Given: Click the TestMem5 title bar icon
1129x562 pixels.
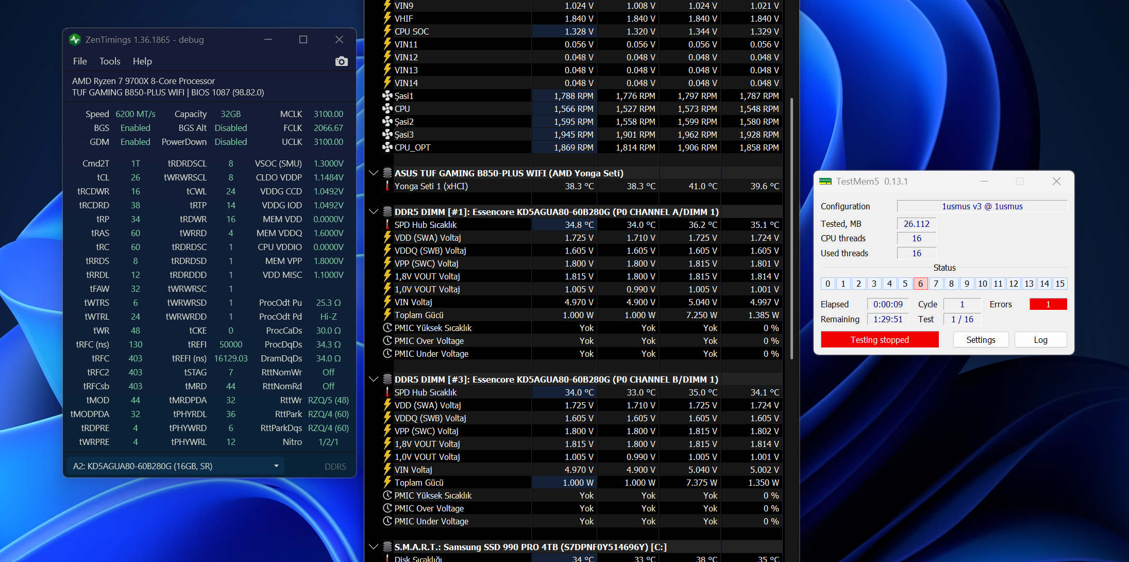Looking at the screenshot, I should (825, 181).
